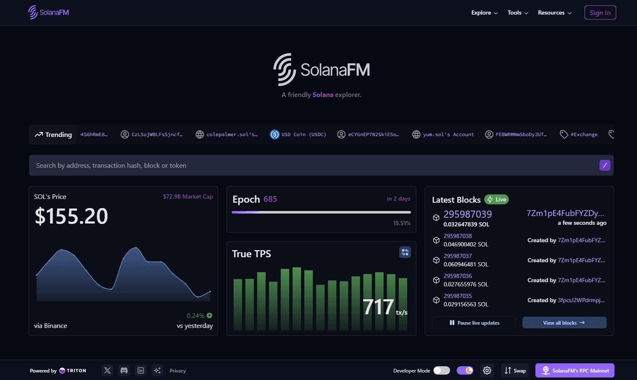Click the 0.046900402 SOL reward text
This screenshot has height=380, width=637.
[466, 244]
